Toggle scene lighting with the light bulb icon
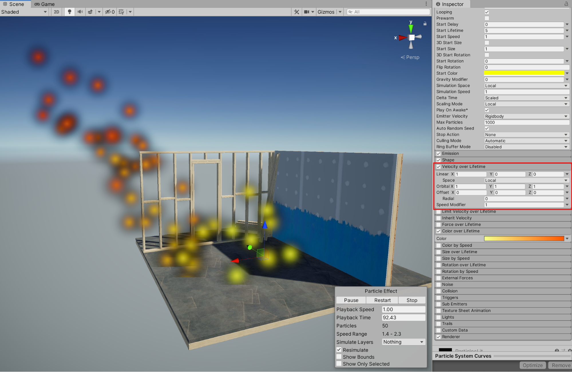The width and height of the screenshot is (572, 372). coord(69,12)
